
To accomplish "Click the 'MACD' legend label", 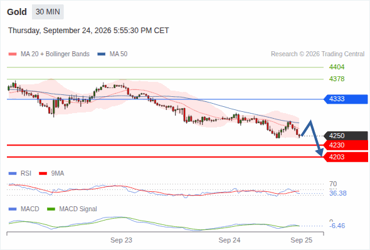I will pyautogui.click(x=29, y=209).
